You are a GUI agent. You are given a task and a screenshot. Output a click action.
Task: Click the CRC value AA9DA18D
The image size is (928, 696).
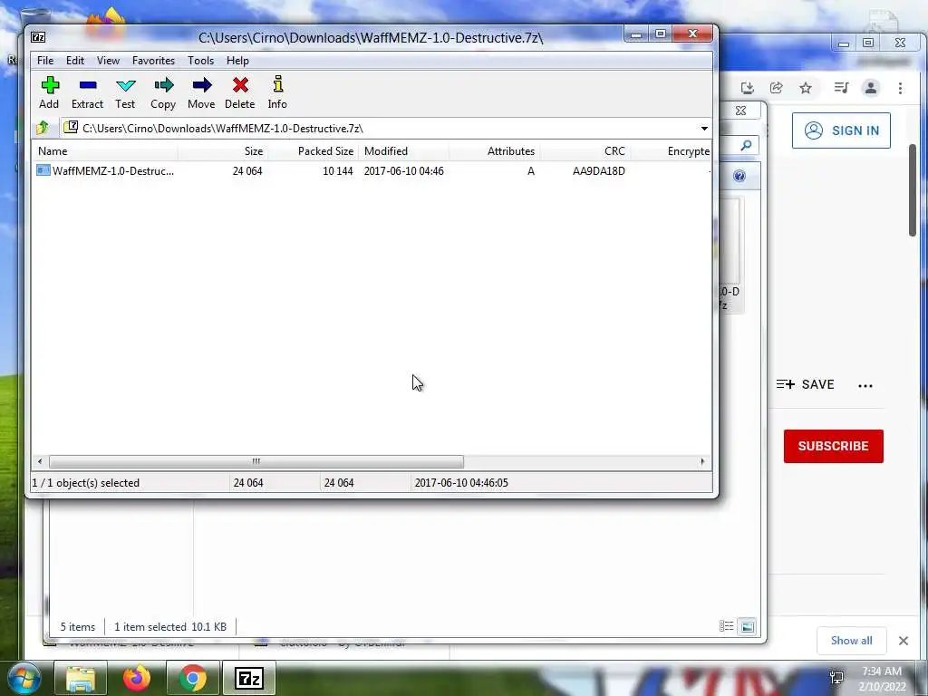click(x=598, y=171)
